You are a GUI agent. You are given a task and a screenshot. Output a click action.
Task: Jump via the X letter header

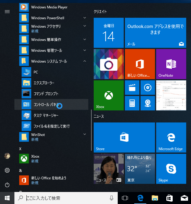pos(20,149)
